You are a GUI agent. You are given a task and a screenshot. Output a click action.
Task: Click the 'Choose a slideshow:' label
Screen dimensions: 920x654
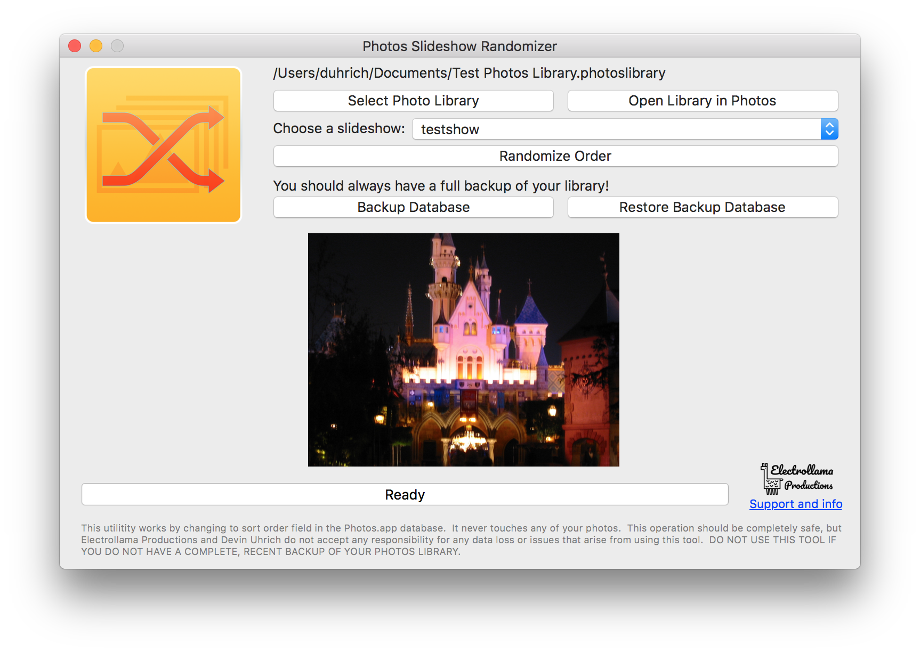click(339, 128)
